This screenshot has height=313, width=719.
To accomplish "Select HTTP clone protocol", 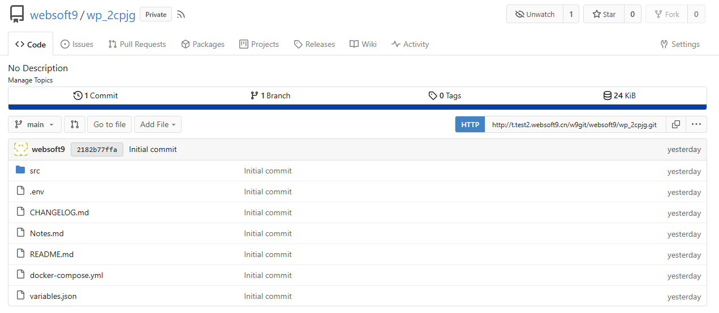I will click(470, 124).
